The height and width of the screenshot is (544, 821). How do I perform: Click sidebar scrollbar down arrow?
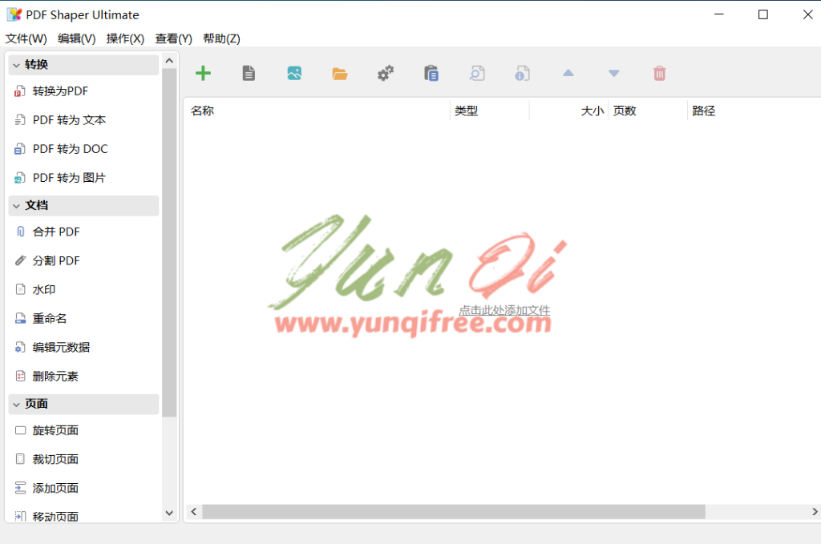coord(169,513)
